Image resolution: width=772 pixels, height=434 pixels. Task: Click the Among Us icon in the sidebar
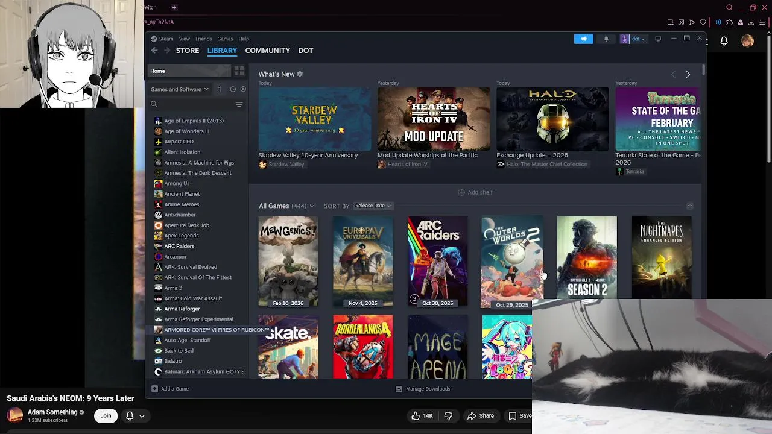click(x=158, y=183)
